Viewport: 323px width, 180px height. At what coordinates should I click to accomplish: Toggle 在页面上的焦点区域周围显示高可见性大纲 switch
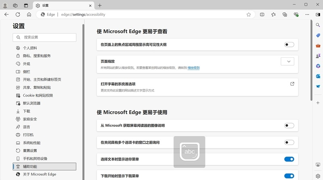click(289, 44)
